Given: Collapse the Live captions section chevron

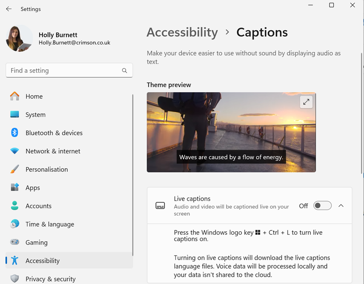Looking at the screenshot, I should pos(341,206).
